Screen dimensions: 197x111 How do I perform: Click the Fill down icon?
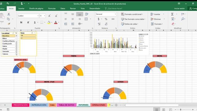tap(173, 19)
